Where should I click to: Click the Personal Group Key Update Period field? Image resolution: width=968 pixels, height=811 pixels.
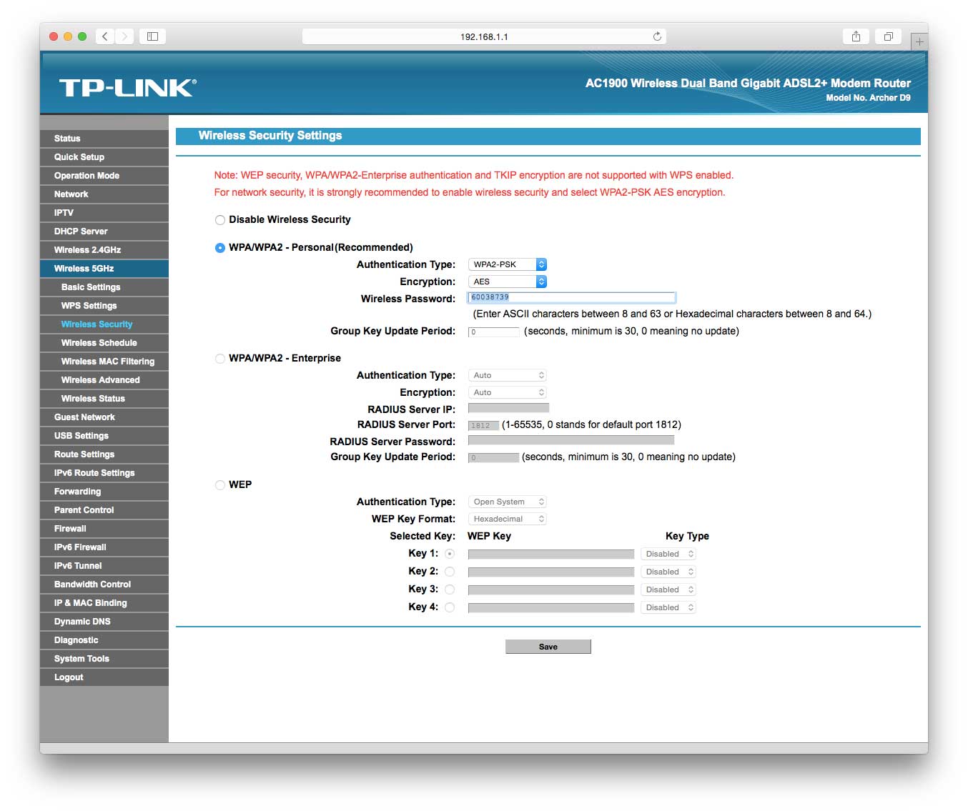pyautogui.click(x=494, y=332)
